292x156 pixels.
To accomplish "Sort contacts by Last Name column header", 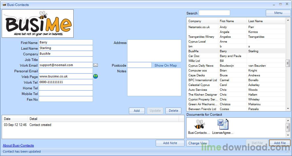I will (266, 21).
